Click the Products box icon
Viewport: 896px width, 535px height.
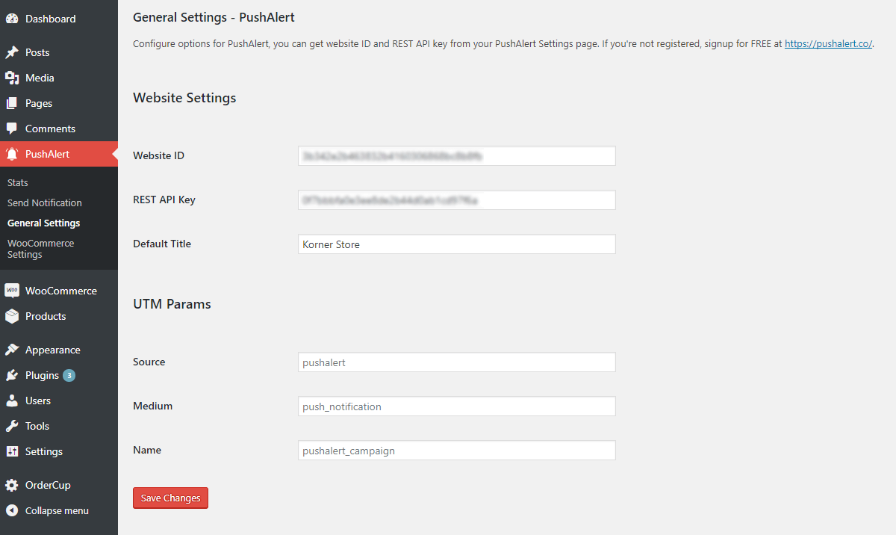pos(12,316)
